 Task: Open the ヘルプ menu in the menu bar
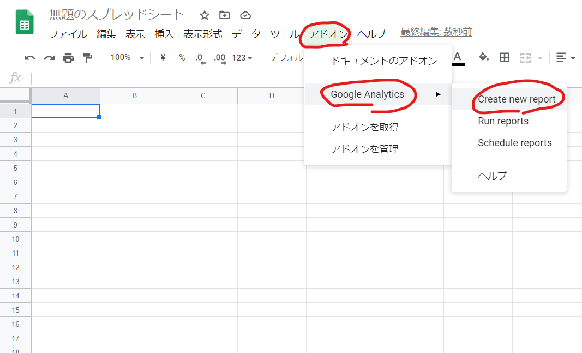point(371,34)
